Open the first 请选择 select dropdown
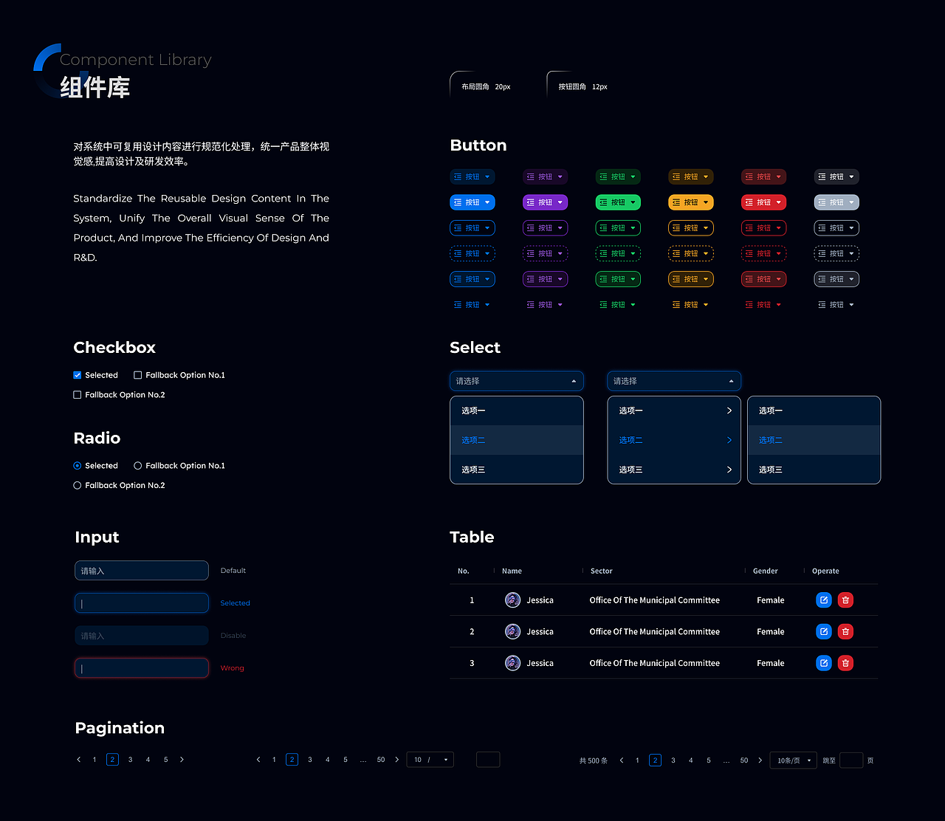The image size is (945, 821). 516,381
